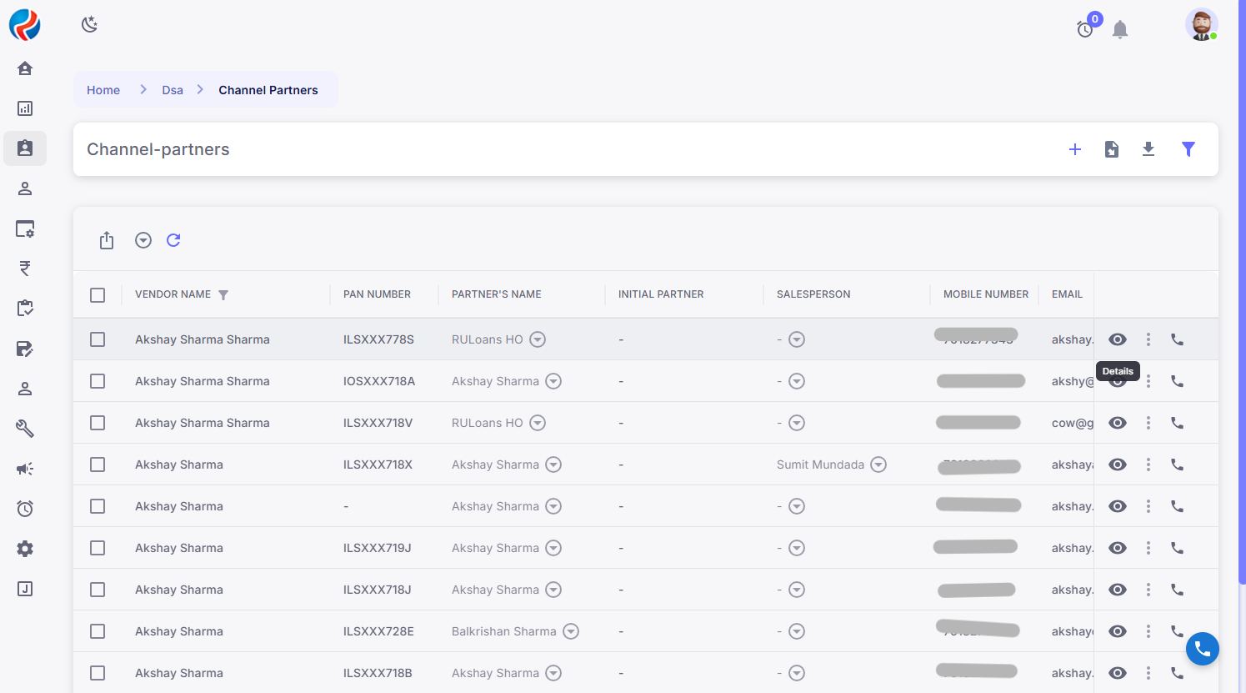Click the download icon in the header

click(x=1148, y=149)
